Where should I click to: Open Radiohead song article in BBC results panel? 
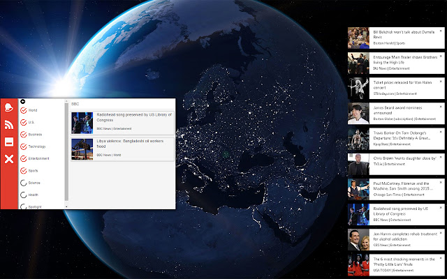[x=122, y=123]
